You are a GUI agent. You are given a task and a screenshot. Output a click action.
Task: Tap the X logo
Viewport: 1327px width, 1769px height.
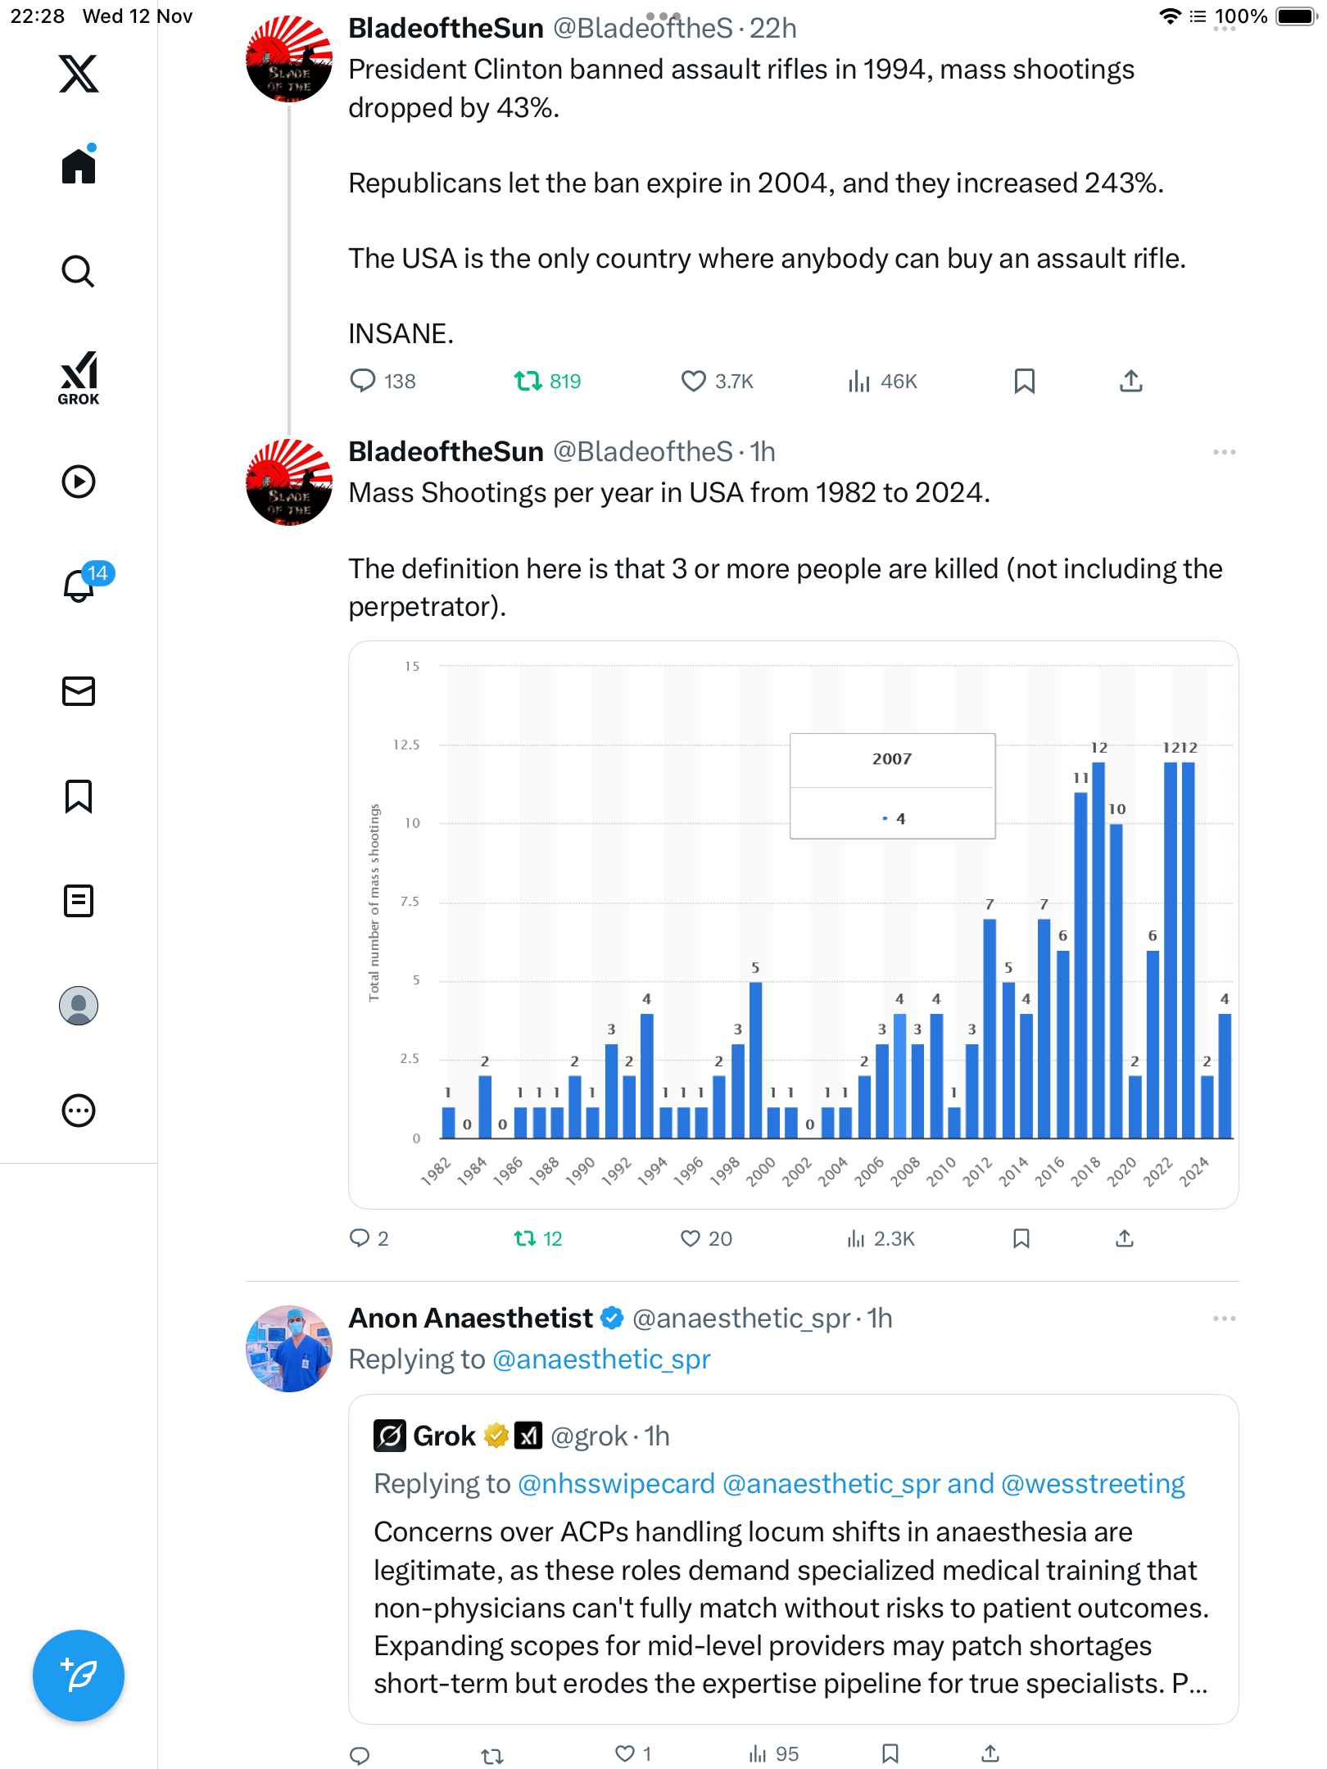(x=79, y=74)
